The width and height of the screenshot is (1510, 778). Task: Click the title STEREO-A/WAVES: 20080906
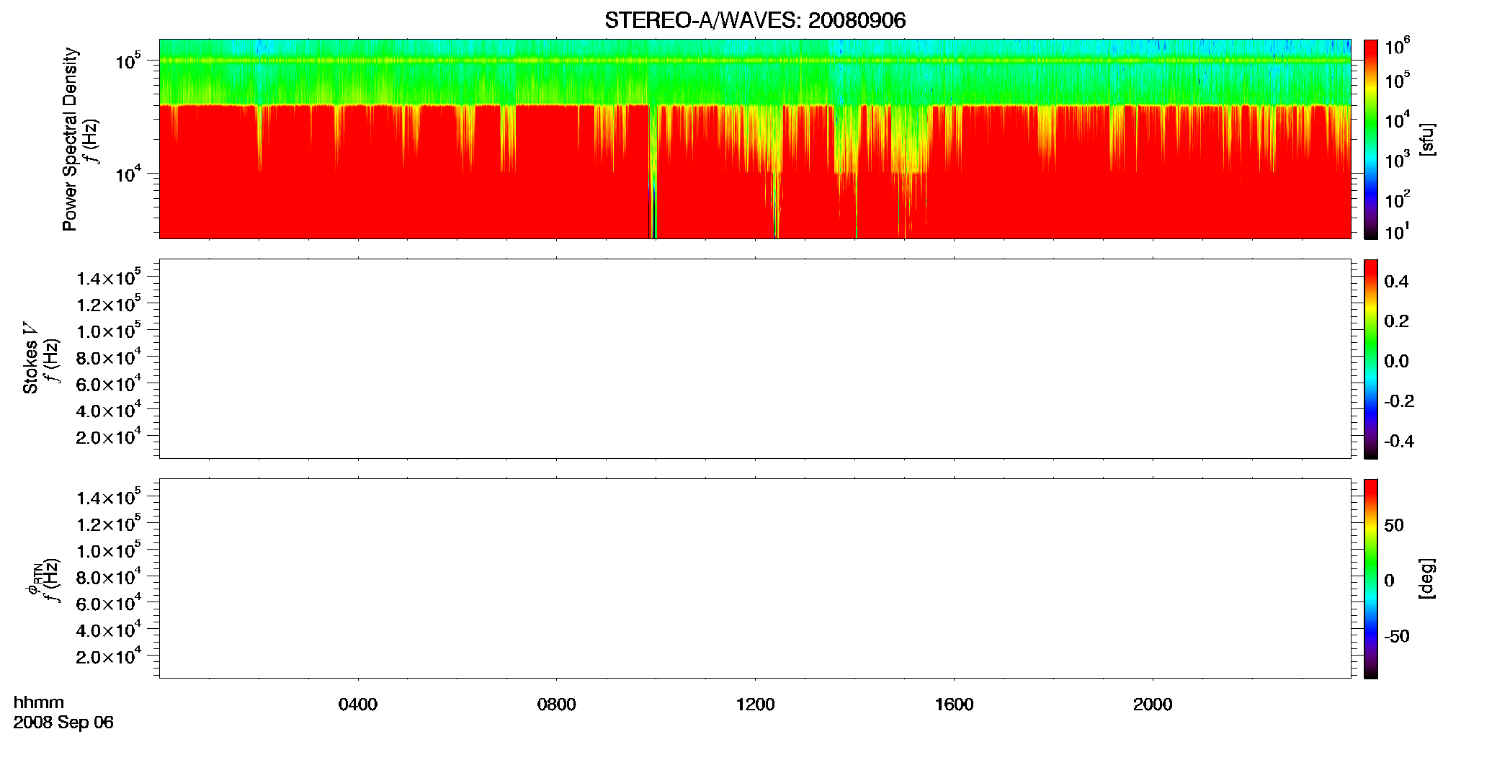point(755,20)
